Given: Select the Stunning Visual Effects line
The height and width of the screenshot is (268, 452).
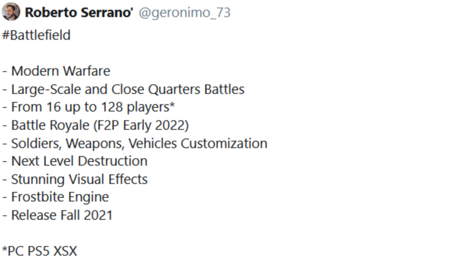Looking at the screenshot, I should pyautogui.click(x=75, y=179).
